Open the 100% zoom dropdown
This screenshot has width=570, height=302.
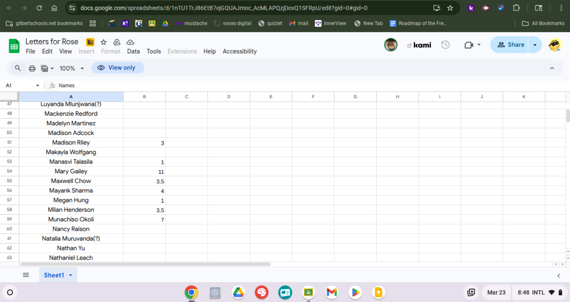(72, 68)
